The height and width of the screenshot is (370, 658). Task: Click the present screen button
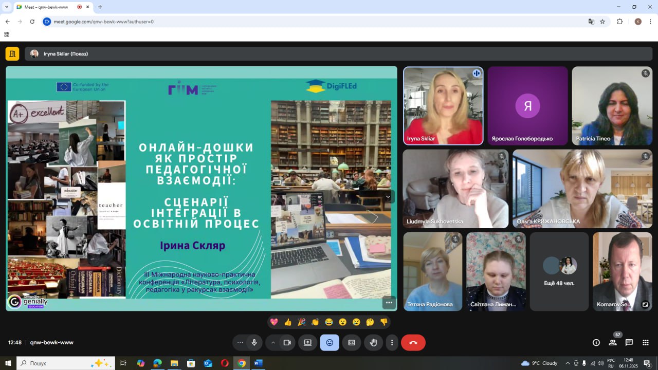(307, 343)
